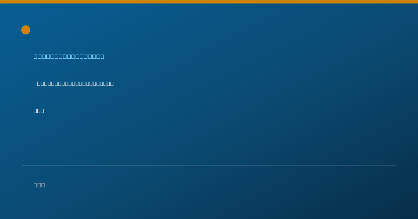Click the first box of the bold white text
Screen dimensions: 418x219
click(x=35, y=111)
